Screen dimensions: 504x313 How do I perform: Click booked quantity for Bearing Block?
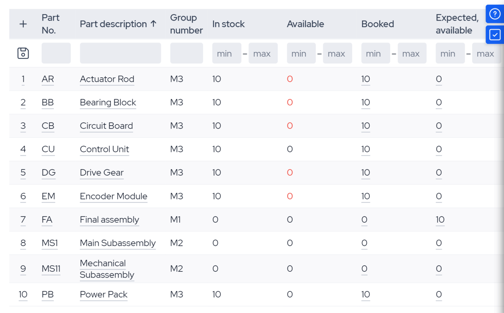click(x=366, y=102)
